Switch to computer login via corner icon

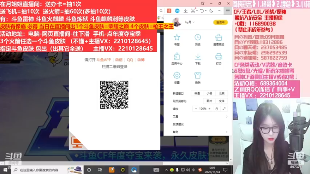click(77, 142)
